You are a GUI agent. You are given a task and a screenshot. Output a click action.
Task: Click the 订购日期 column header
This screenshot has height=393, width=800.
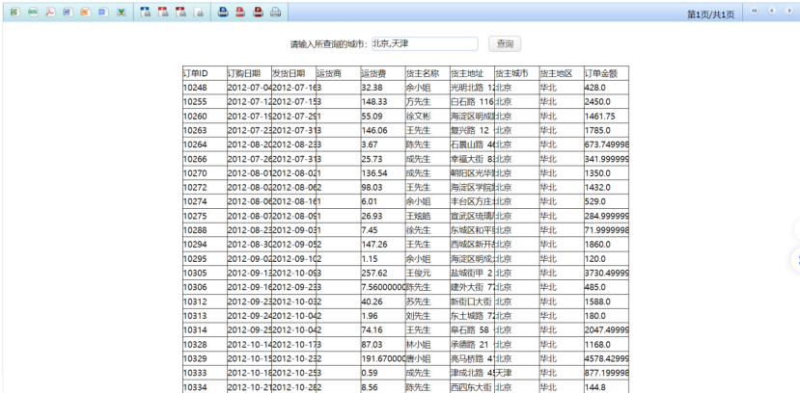pyautogui.click(x=247, y=73)
